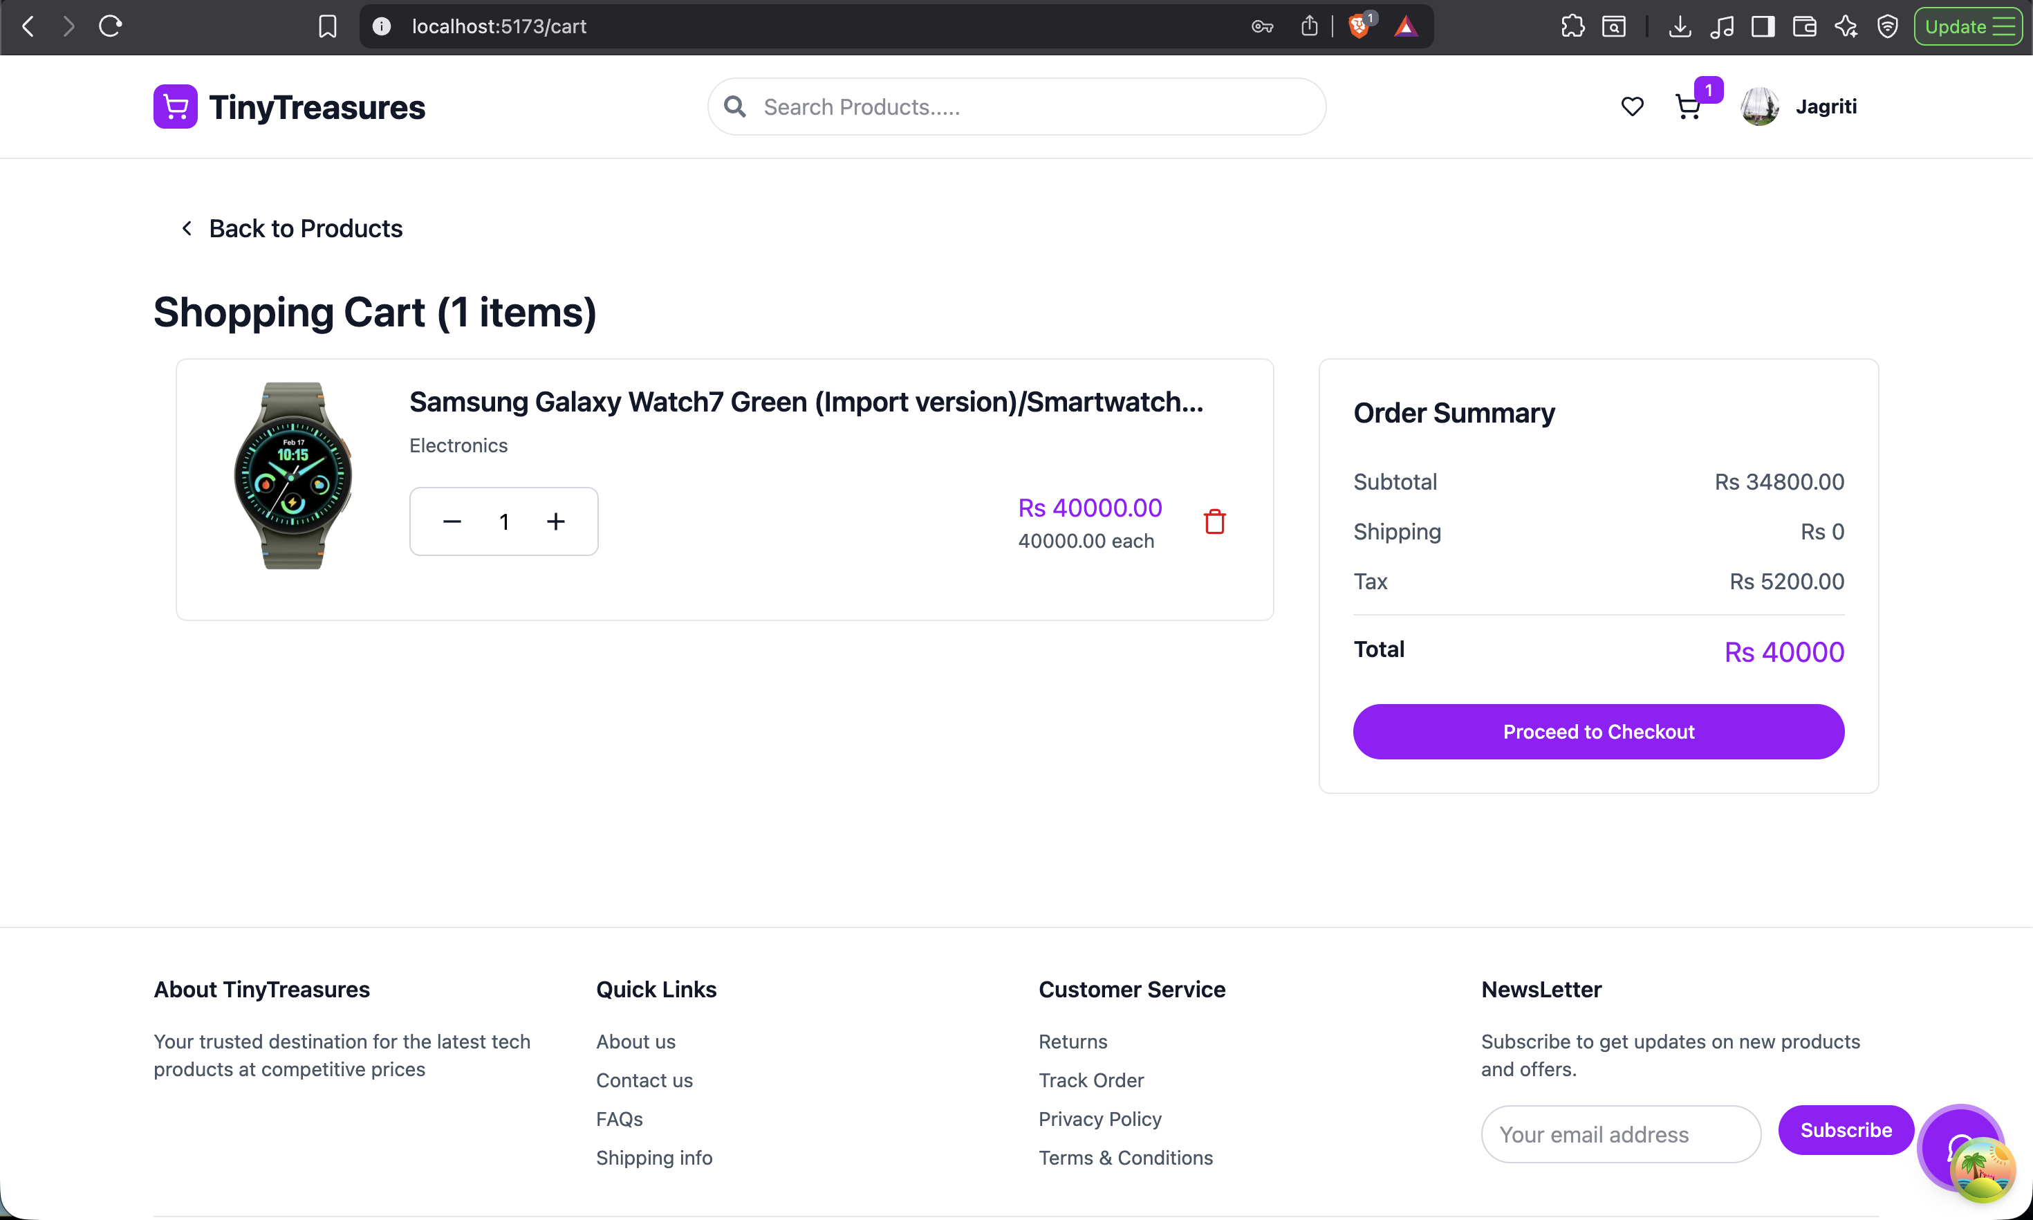Open the Shipping info link

click(x=654, y=1158)
